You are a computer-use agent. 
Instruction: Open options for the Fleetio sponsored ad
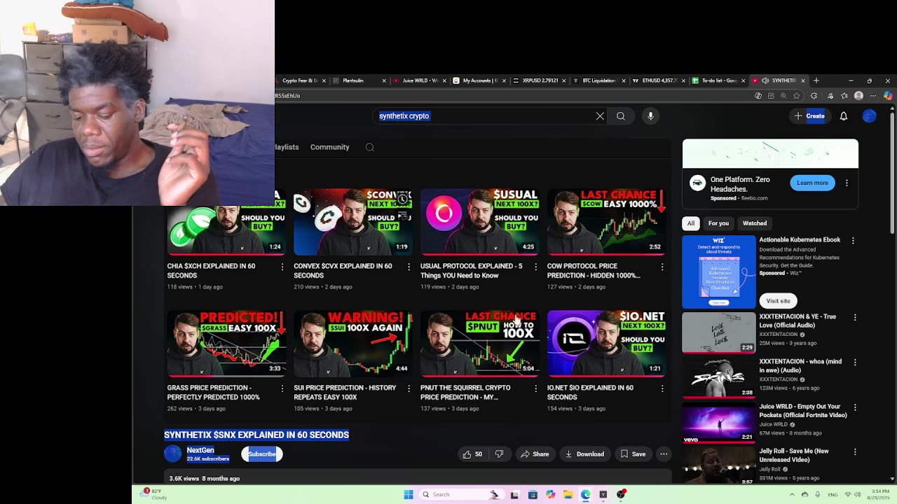click(x=847, y=183)
